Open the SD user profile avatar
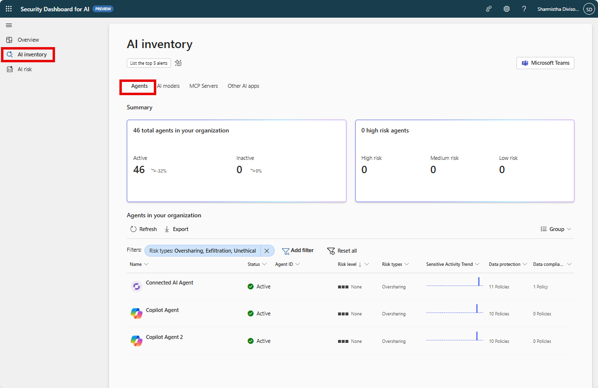Image resolution: width=598 pixels, height=388 pixels. point(589,9)
